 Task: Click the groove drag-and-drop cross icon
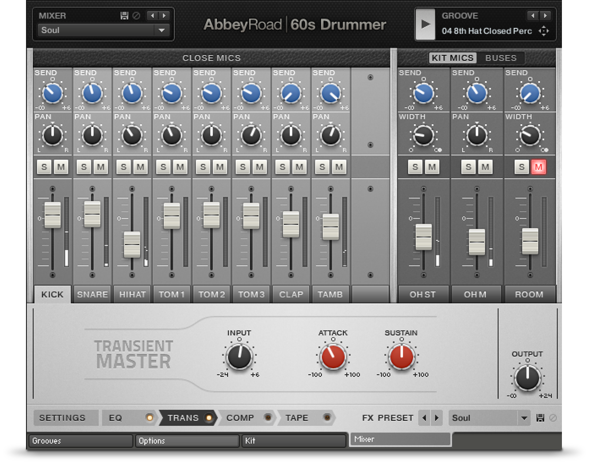point(543,31)
